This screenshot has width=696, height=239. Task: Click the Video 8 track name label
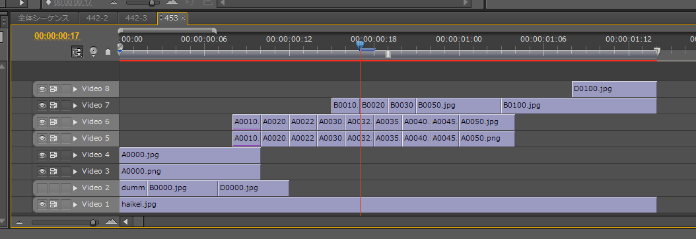(x=96, y=88)
